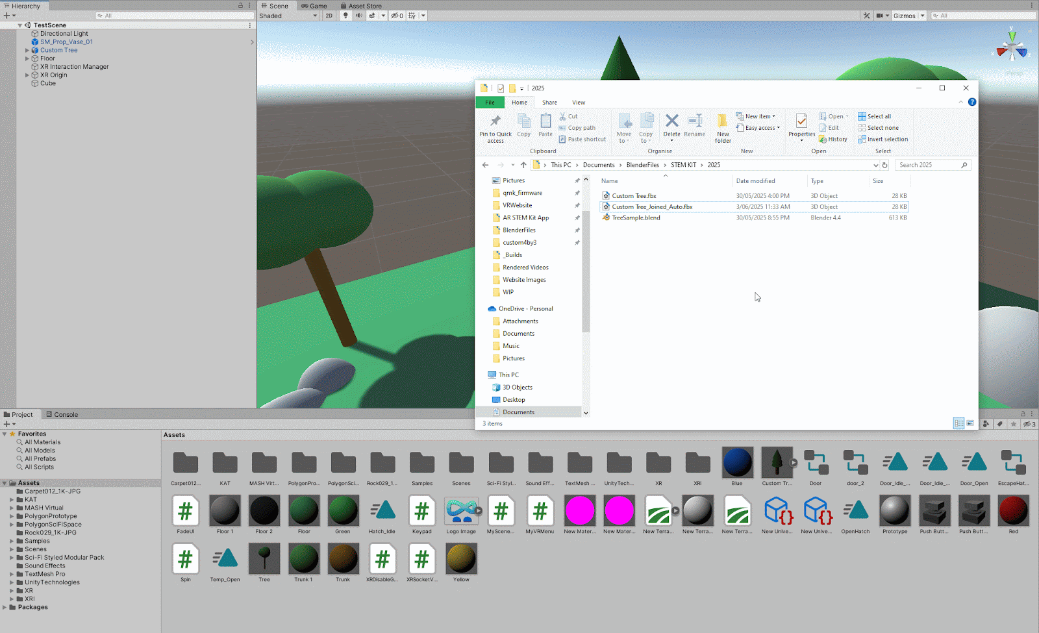Collapse the TestScene hierarchy root

click(x=20, y=25)
